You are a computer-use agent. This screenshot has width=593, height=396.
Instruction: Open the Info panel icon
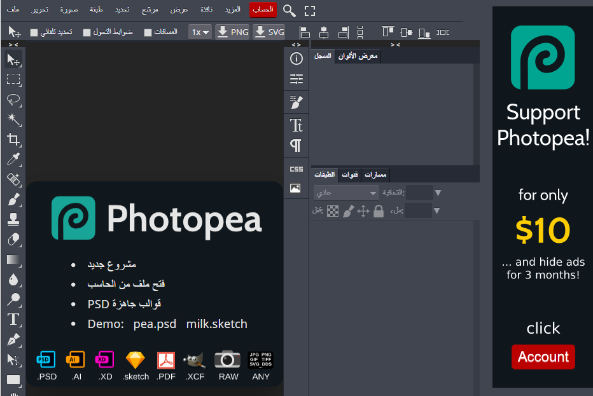click(x=296, y=58)
